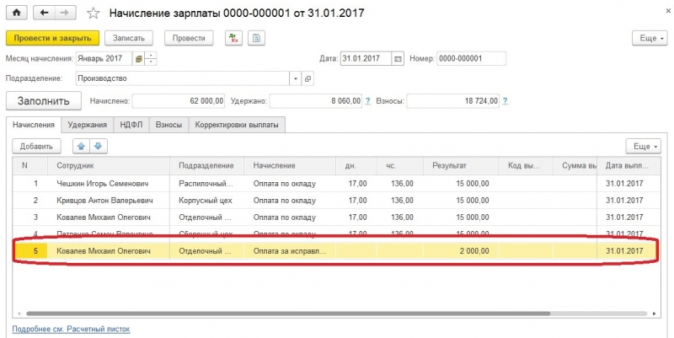
Task: Go back with the left arrow icon
Action: (44, 13)
